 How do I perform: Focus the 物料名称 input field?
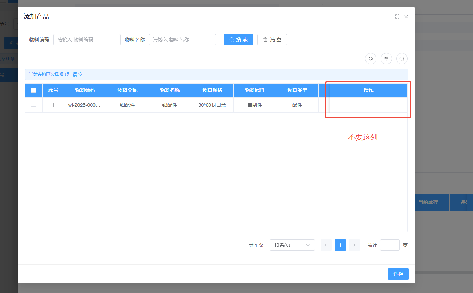pos(182,40)
